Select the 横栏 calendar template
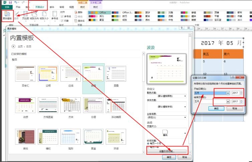252x162 pixels. pyautogui.click(x=48, y=139)
